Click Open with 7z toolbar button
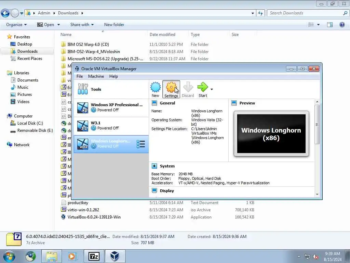The height and width of the screenshot is (263, 350). (46, 25)
